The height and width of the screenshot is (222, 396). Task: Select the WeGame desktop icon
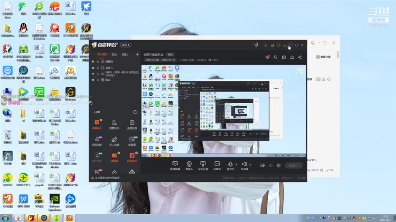coord(70,94)
